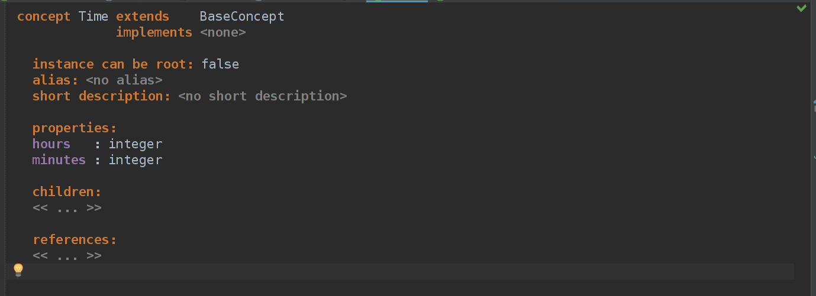Click the 'properties:' section label

tap(75, 128)
